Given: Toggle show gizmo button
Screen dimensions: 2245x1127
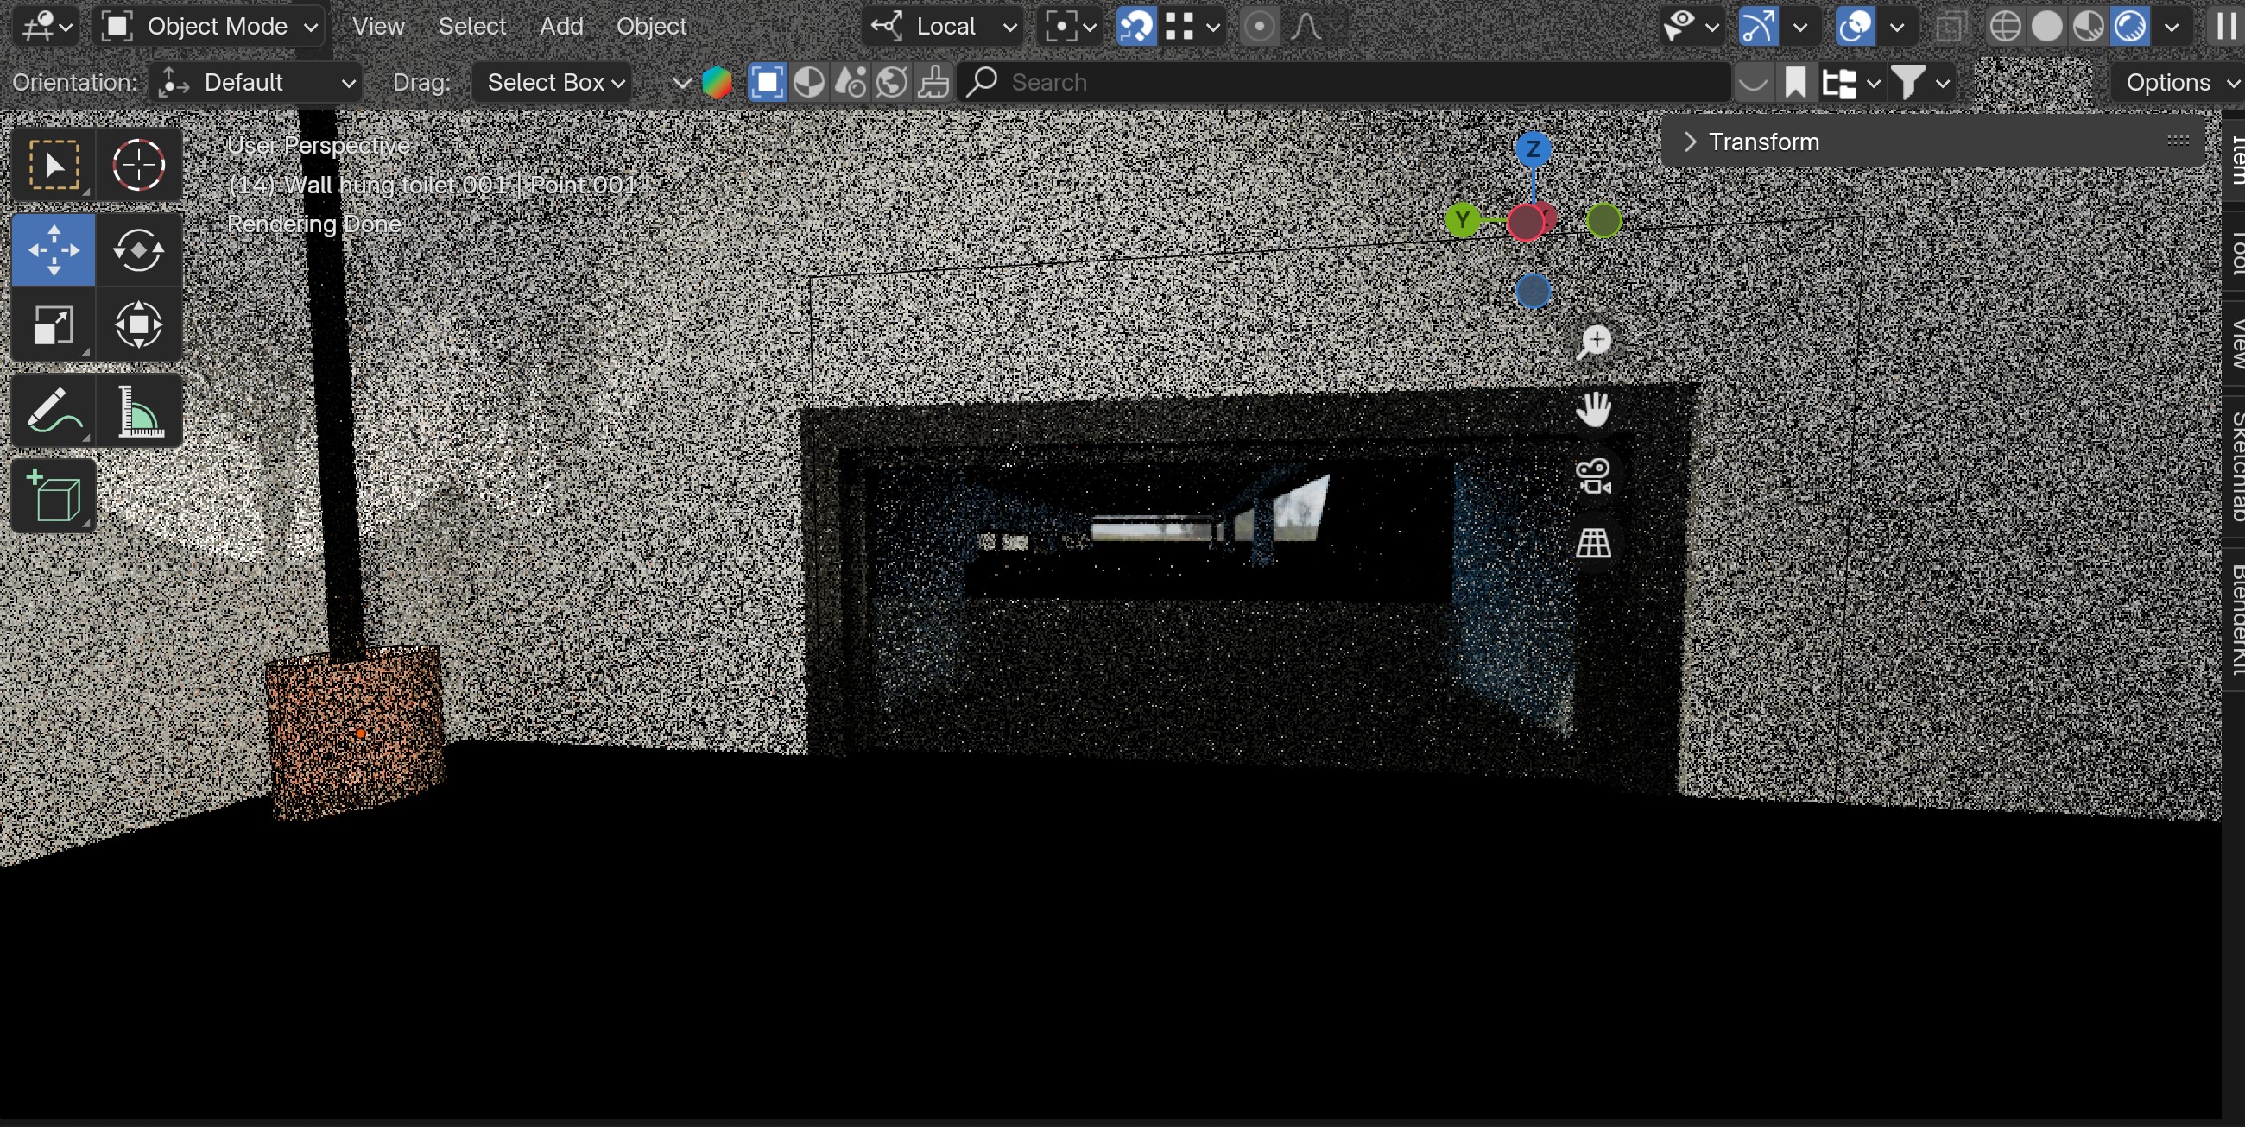Looking at the screenshot, I should [1758, 26].
